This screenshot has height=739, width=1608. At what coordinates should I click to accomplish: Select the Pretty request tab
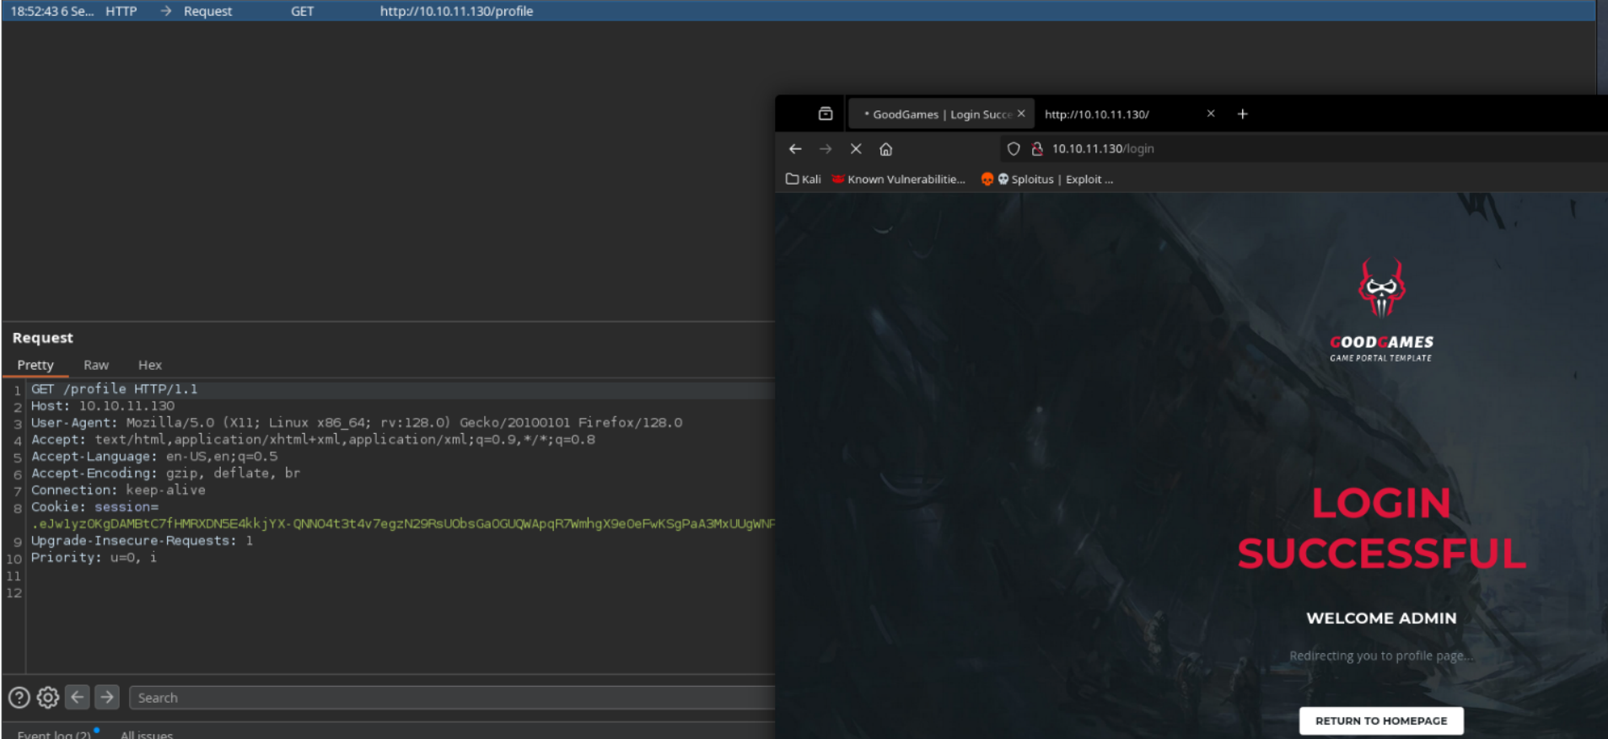pyautogui.click(x=35, y=365)
